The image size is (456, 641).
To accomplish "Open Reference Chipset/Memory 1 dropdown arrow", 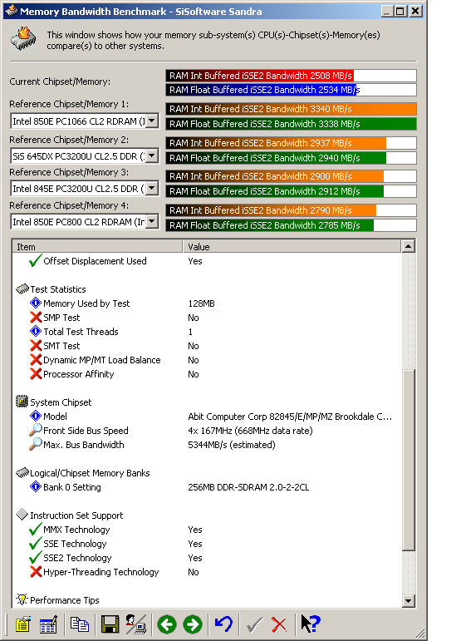I will coord(151,121).
